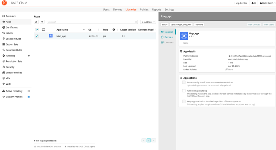Click Upload AppConfig.xml button

(181, 25)
